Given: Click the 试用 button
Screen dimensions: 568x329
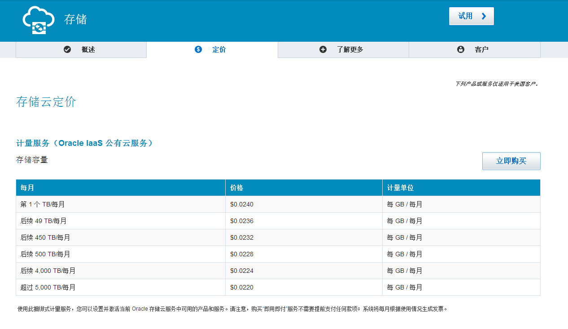Looking at the screenshot, I should [472, 16].
